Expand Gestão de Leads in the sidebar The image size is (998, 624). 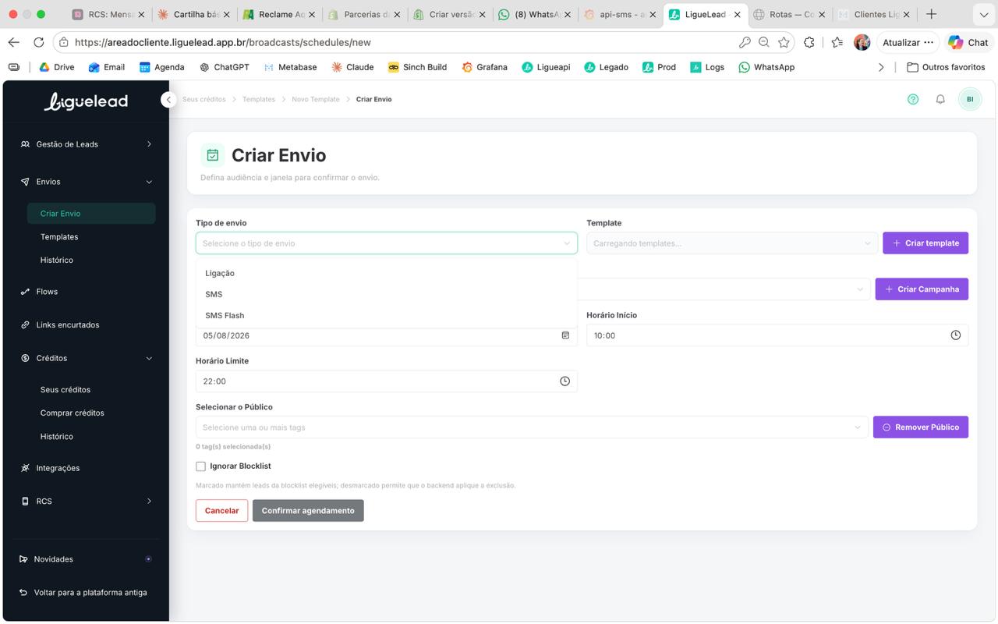pyautogui.click(x=87, y=144)
